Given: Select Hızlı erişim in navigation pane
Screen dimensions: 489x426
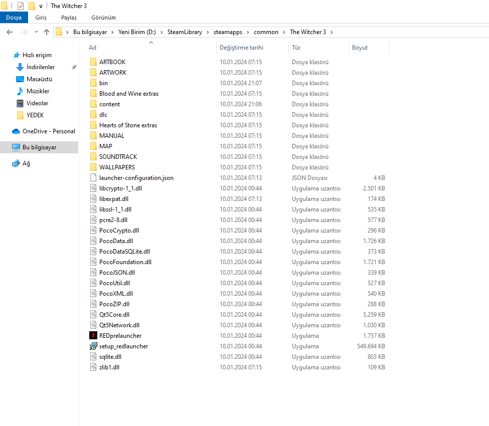Looking at the screenshot, I should coord(37,55).
